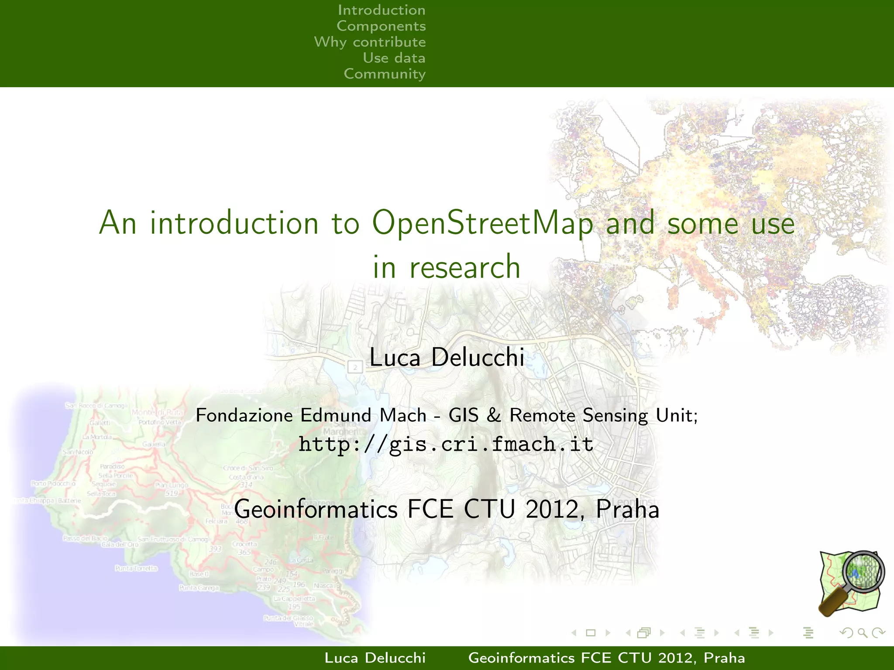Viewport: 894px width, 670px height.
Task: Click the previous slide arrow
Action: [574, 633]
